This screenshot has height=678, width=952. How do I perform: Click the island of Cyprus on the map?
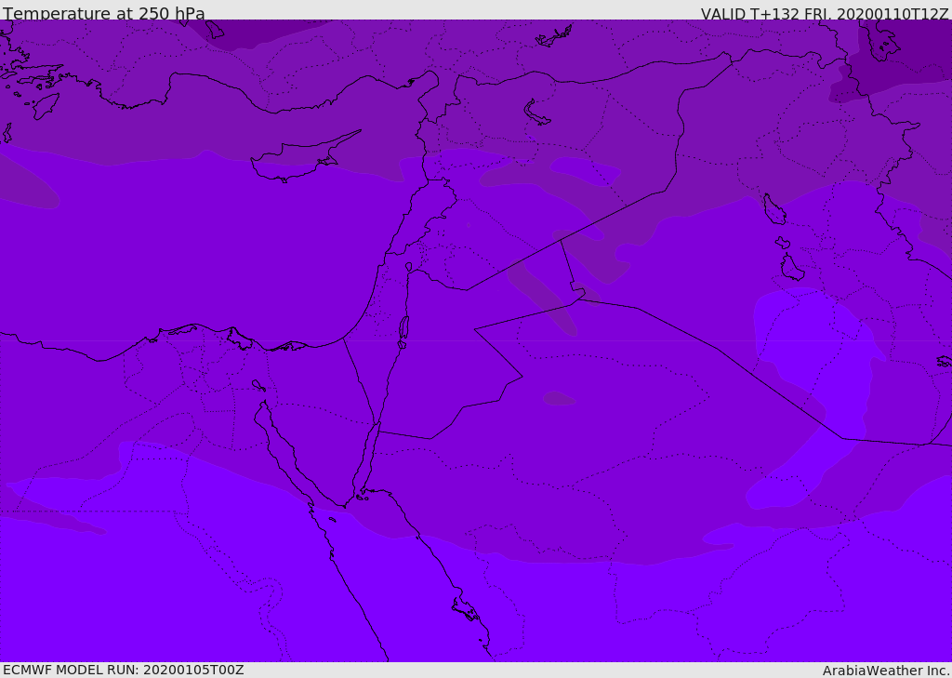point(304,158)
